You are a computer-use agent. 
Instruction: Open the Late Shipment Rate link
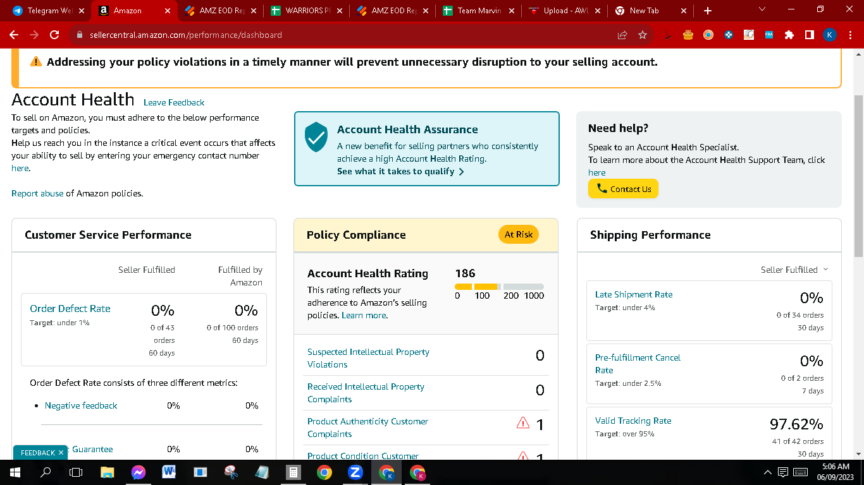click(x=634, y=294)
